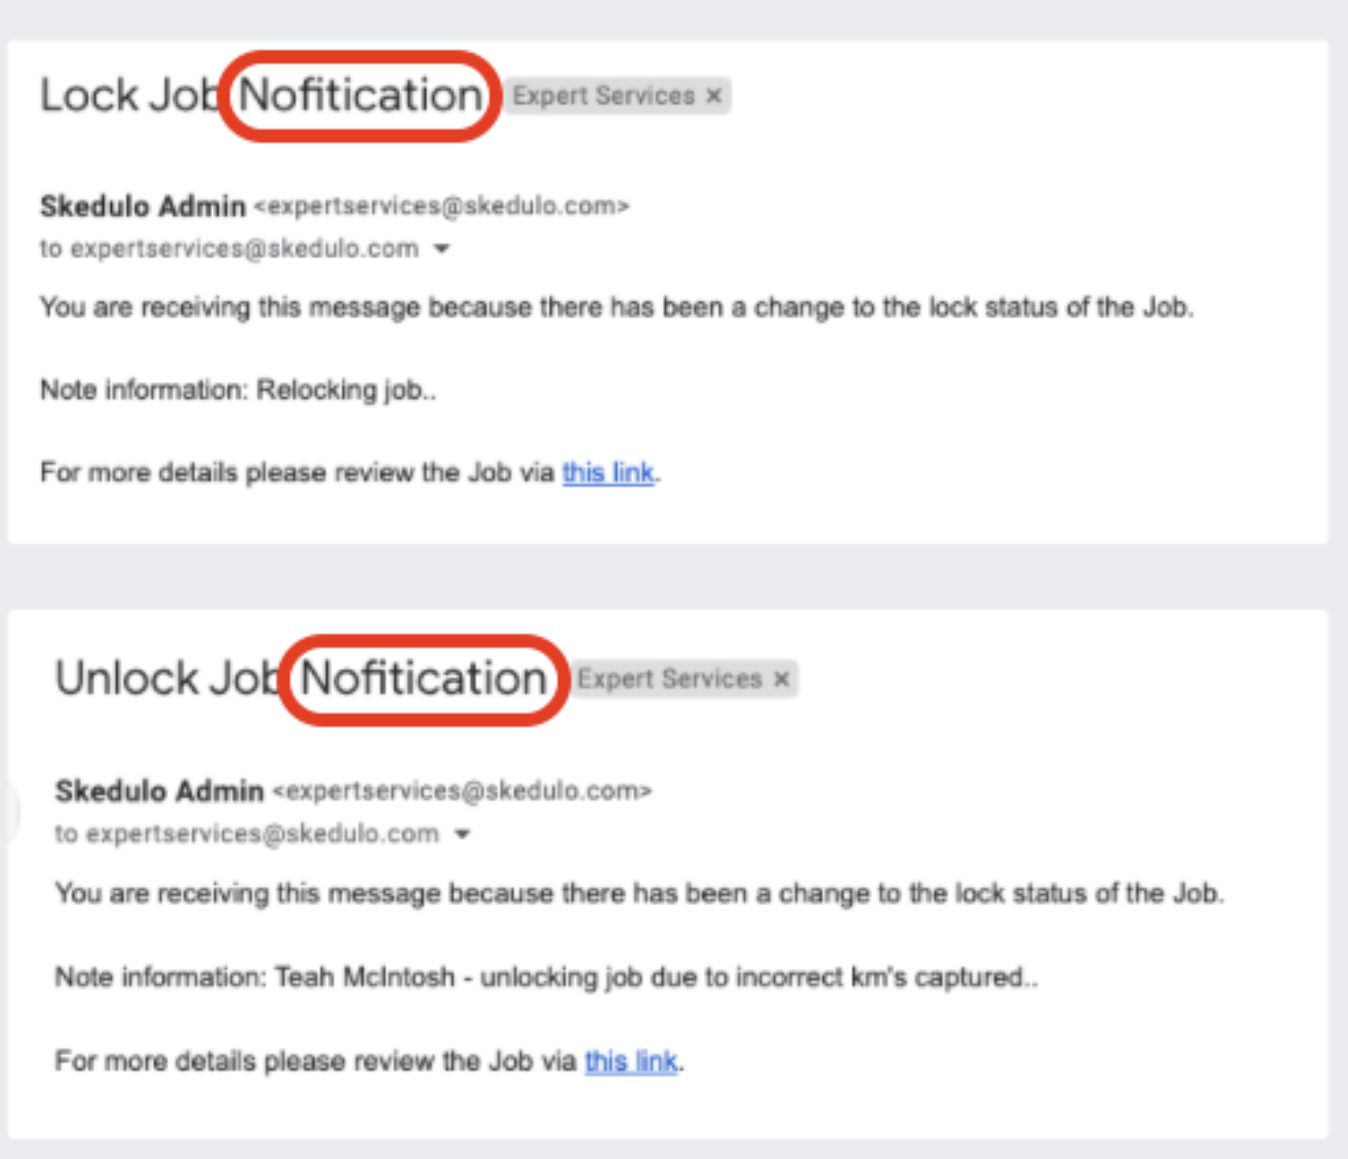Viewport: 1348px width, 1159px height.
Task: Click the 'Relocking job' note line
Action: 238,390
